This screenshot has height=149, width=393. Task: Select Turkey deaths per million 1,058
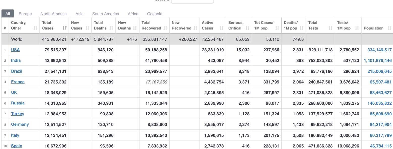pyautogui.click(x=298, y=114)
